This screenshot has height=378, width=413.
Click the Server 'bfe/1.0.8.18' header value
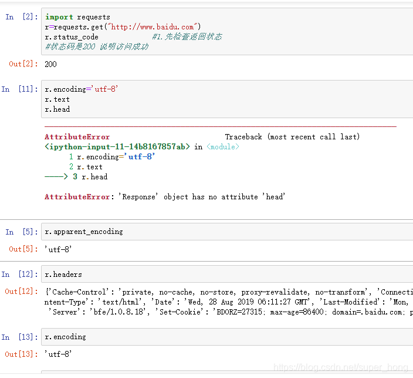coord(118,312)
